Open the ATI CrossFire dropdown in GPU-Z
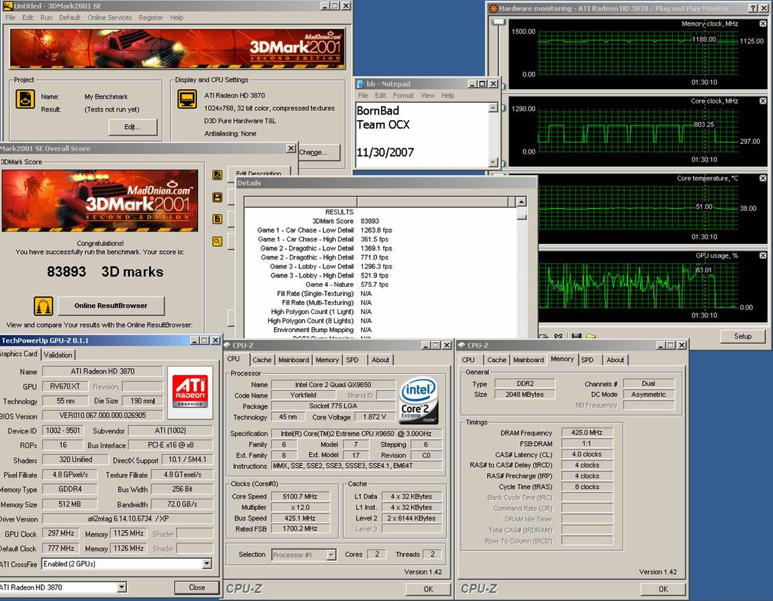The image size is (773, 601). 207,564
